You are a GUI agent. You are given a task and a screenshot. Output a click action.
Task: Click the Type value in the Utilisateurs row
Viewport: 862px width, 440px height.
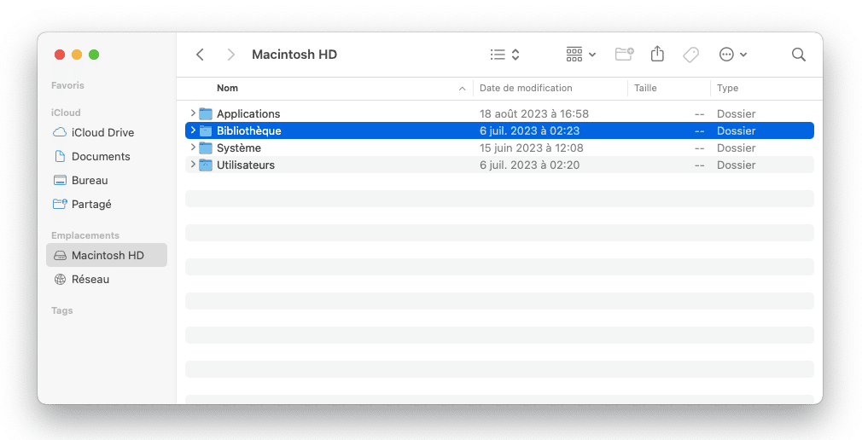click(736, 165)
